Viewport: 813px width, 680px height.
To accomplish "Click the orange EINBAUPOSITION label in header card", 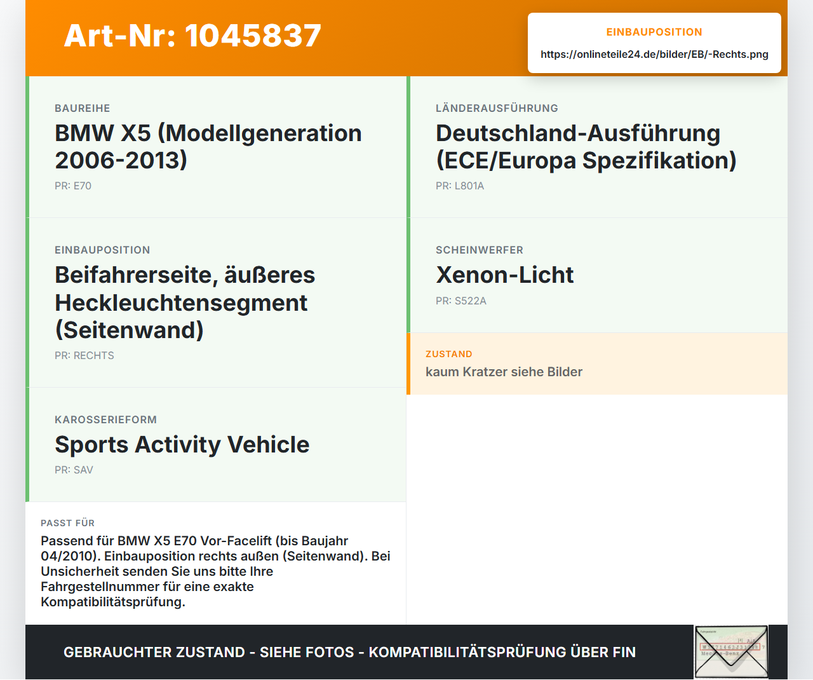I will tap(654, 32).
